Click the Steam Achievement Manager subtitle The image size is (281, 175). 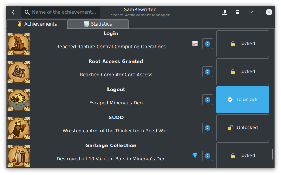pyautogui.click(x=140, y=15)
